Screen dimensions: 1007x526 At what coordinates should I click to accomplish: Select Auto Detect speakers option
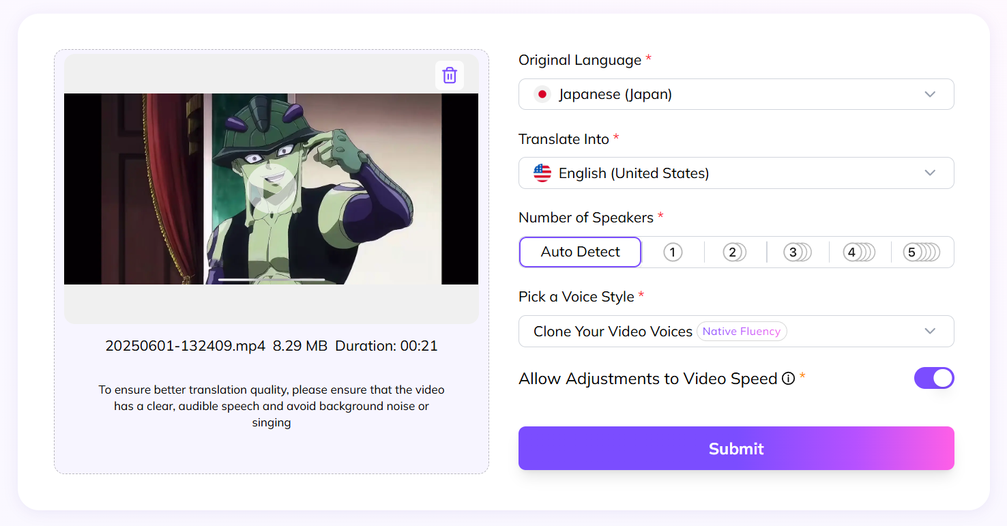pyautogui.click(x=580, y=252)
